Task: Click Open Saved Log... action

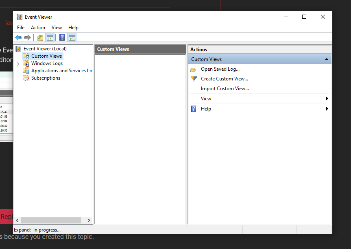Action: tap(220, 69)
